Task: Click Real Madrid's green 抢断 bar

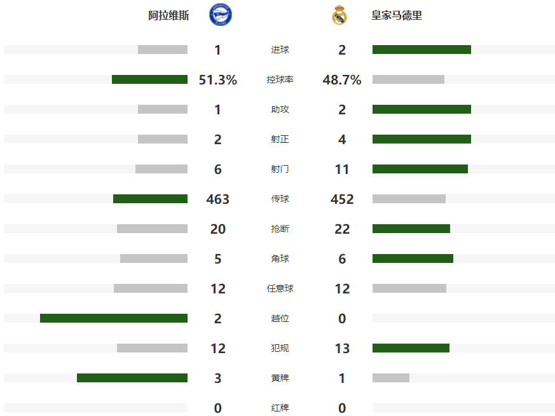Action: coord(411,229)
